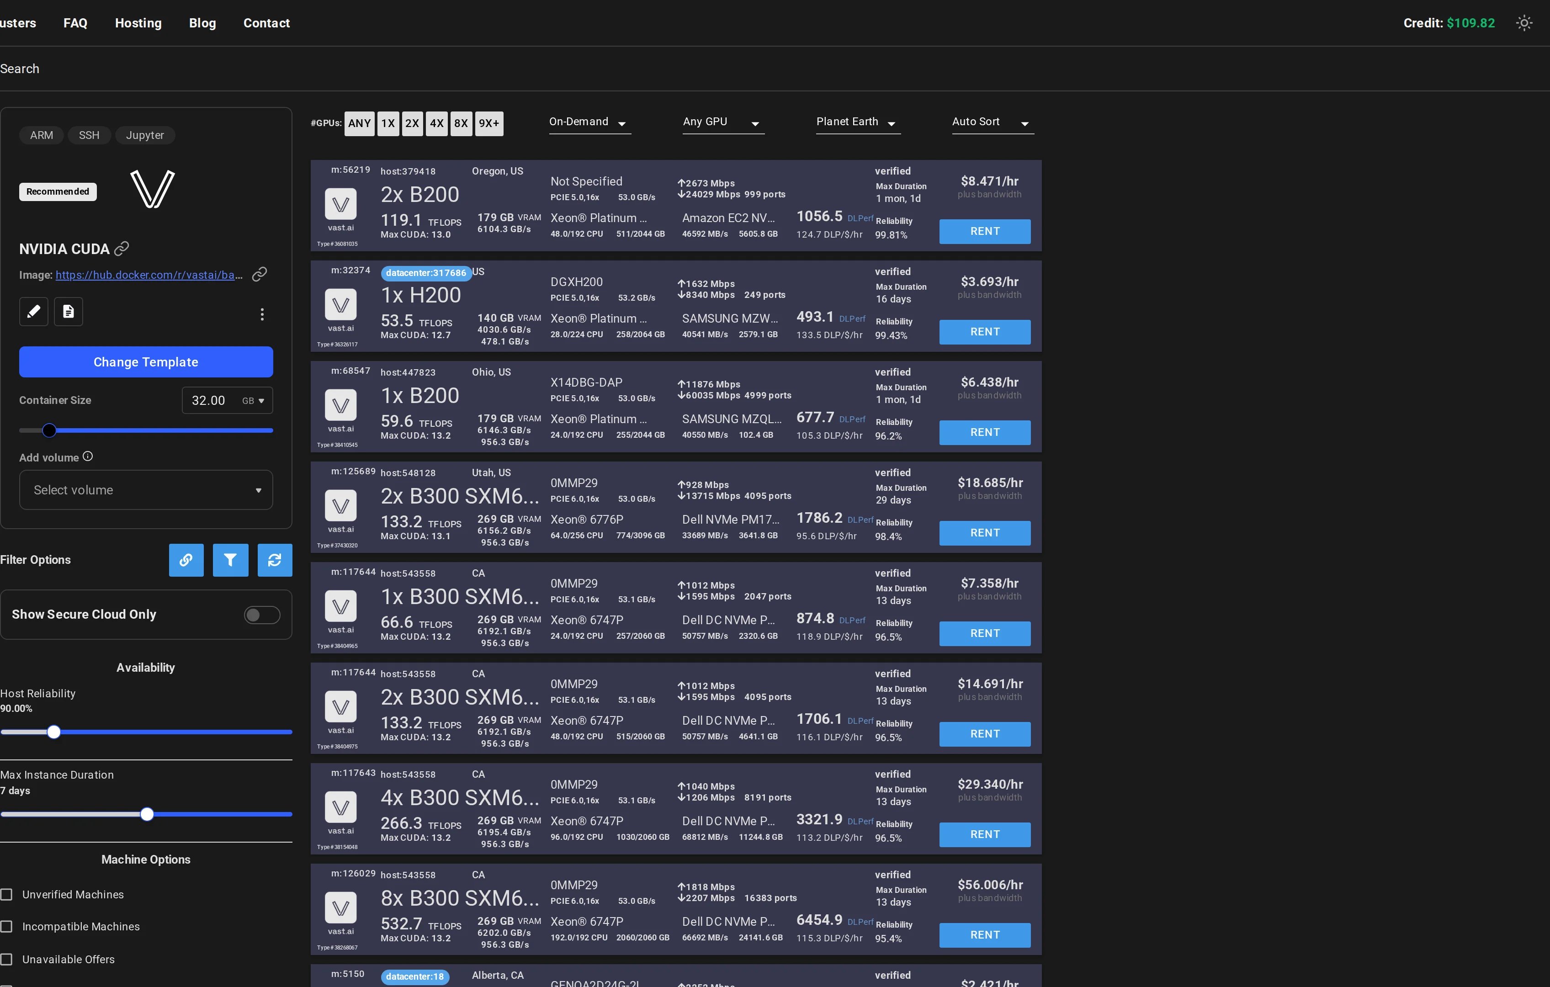
Task: Enable the Unverified Machines checkbox
Action: click(x=6, y=894)
